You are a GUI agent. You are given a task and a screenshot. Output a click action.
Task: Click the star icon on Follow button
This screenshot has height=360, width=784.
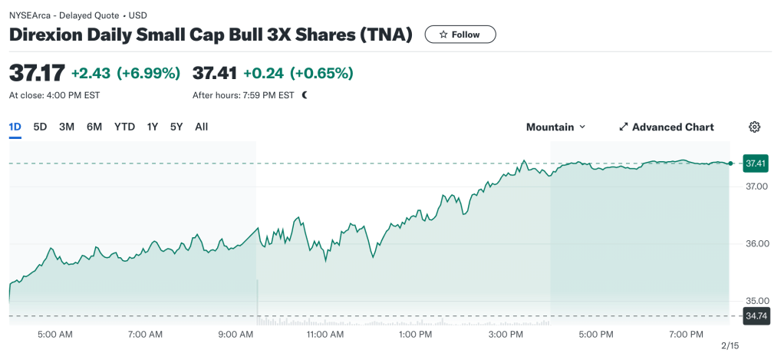443,35
